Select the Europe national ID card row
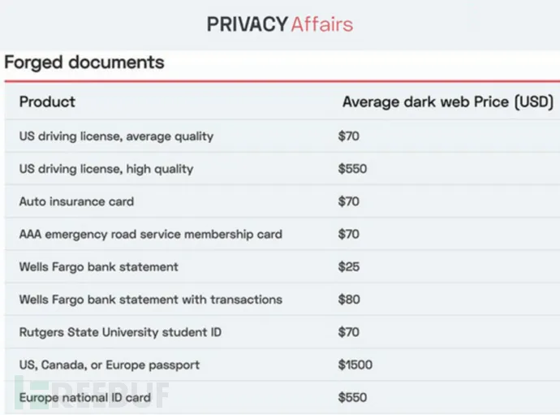 (x=84, y=397)
